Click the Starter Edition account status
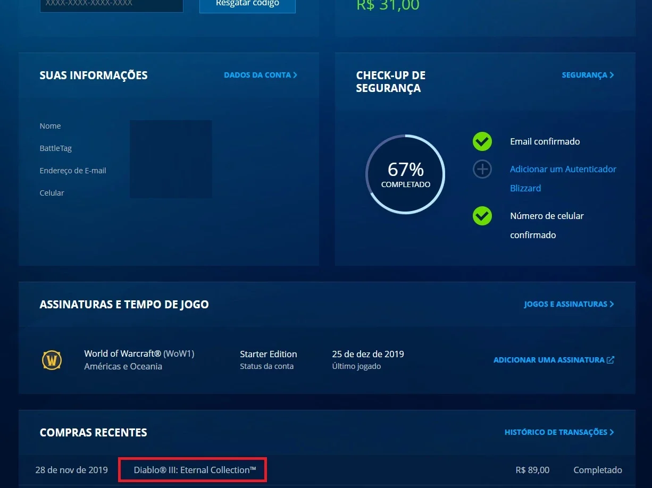 [269, 354]
